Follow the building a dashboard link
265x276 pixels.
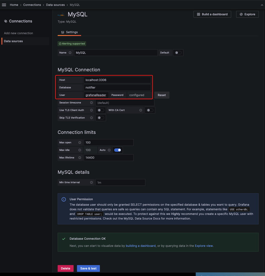[x=141, y=246]
